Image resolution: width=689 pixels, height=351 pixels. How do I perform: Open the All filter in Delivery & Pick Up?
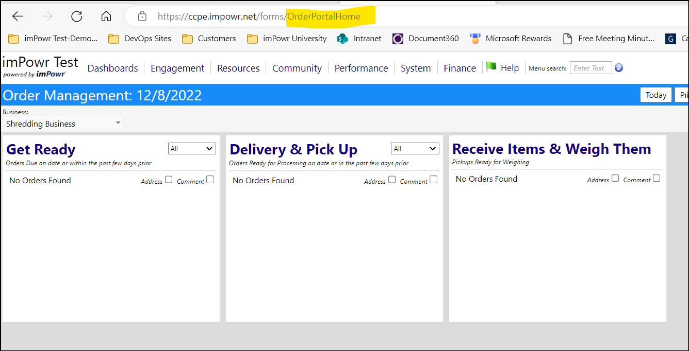point(415,149)
